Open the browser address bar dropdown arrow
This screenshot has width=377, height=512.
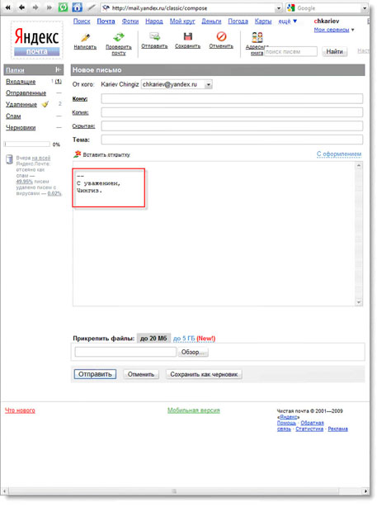tap(278, 8)
